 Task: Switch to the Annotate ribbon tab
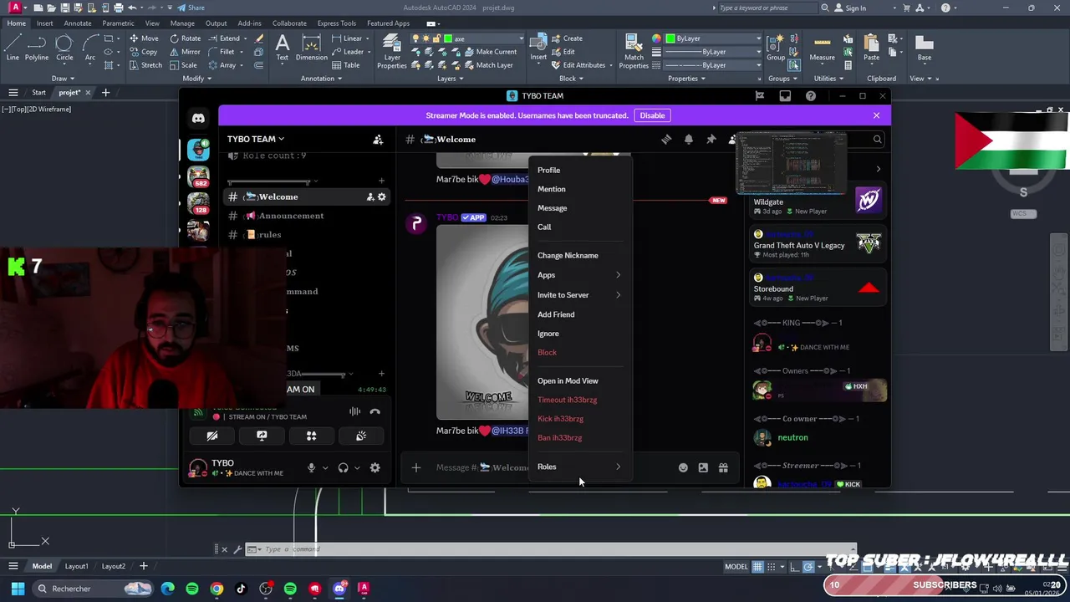[x=78, y=23]
